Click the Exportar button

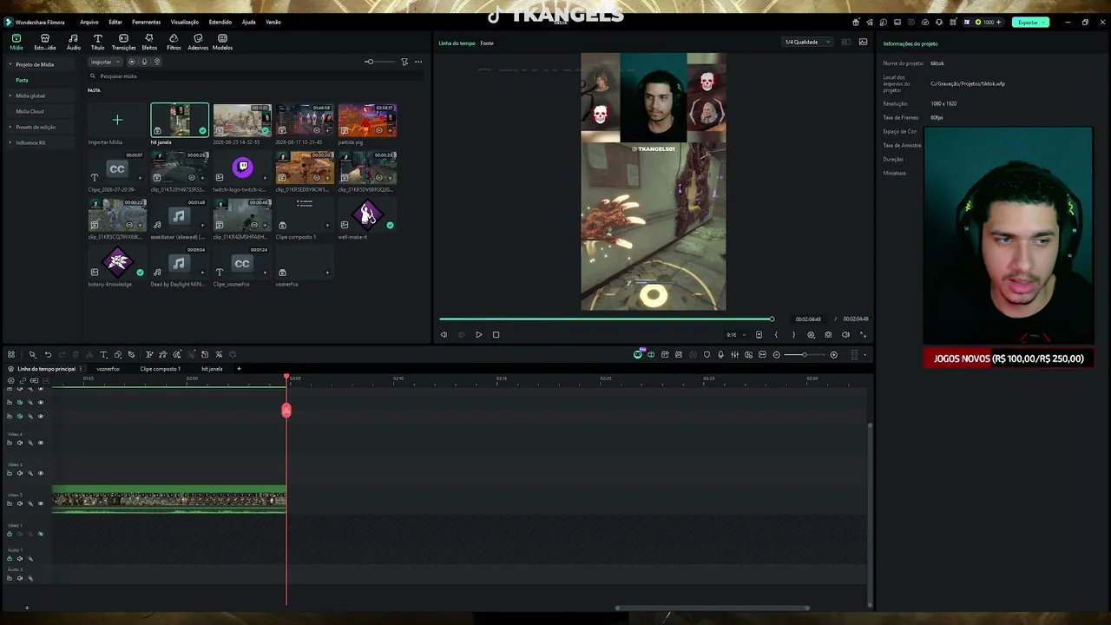[1029, 22]
